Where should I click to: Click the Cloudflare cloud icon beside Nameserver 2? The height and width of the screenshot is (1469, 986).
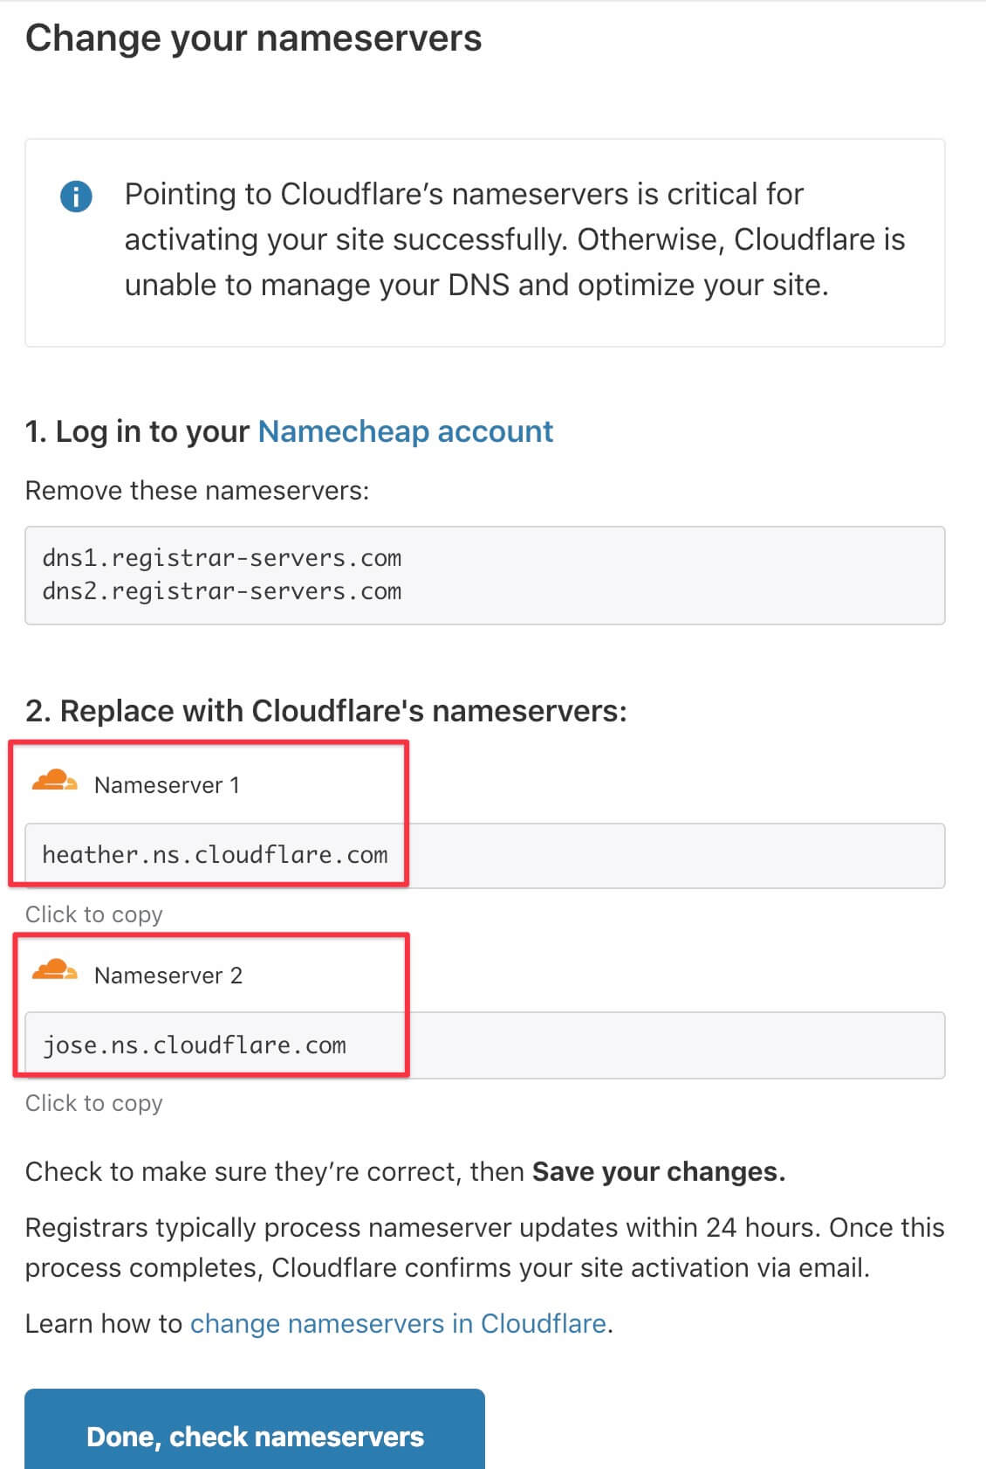pos(54,969)
